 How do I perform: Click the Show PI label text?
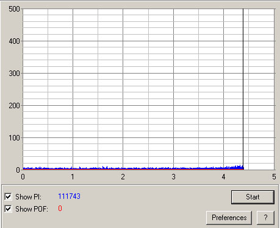point(28,197)
